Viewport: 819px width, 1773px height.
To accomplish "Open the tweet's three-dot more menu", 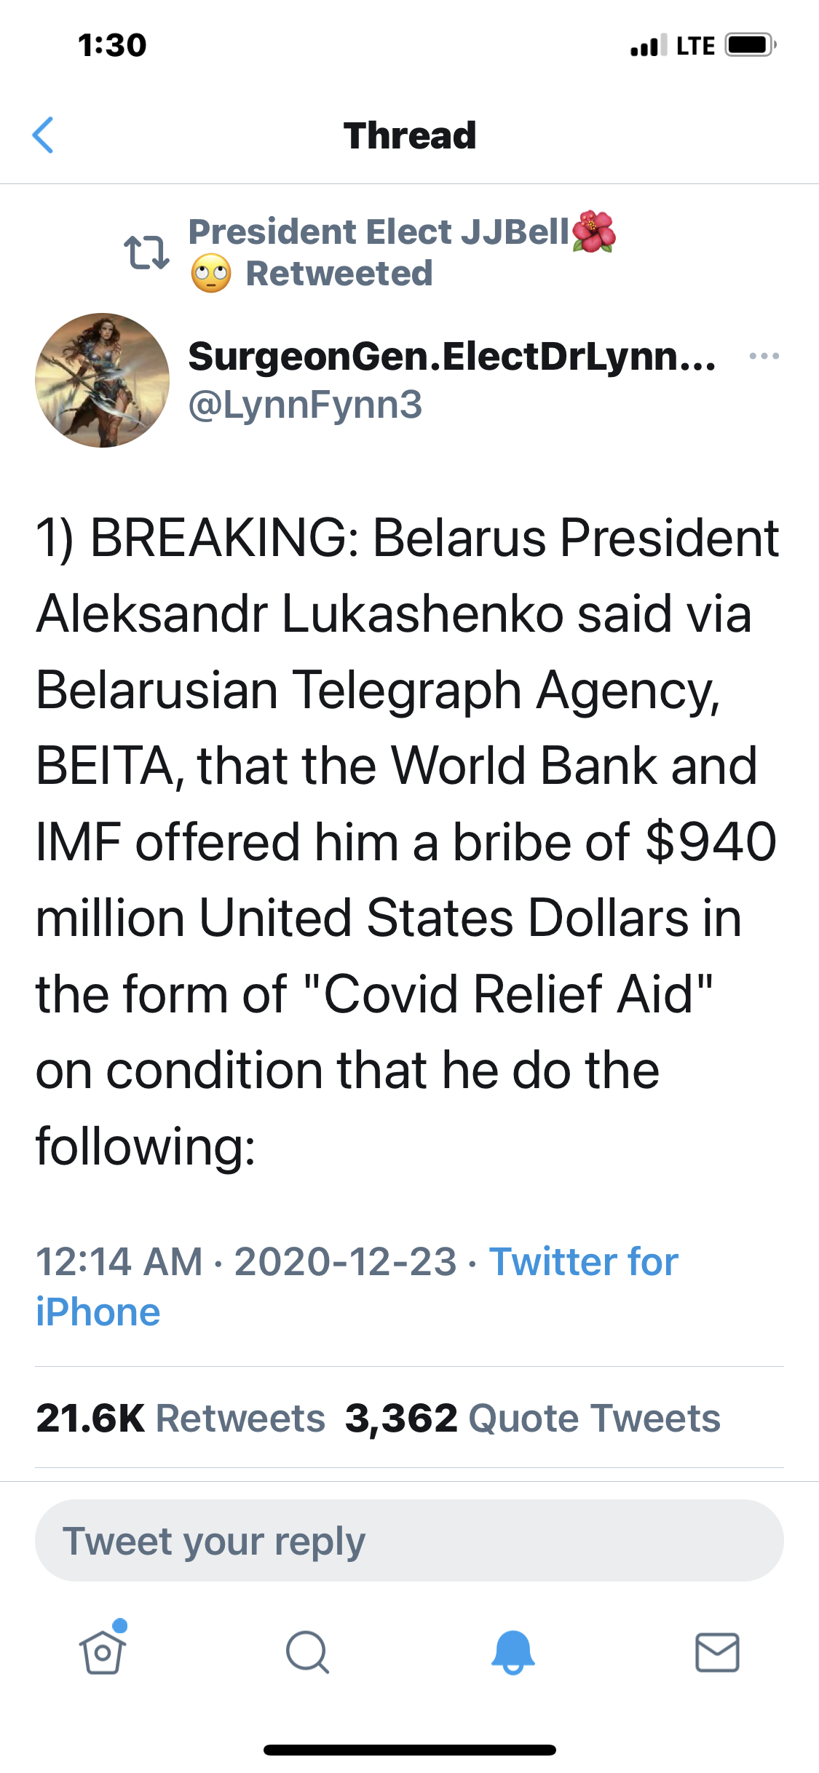I will pos(764,356).
